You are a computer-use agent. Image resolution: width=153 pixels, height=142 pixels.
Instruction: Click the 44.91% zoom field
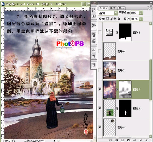[5, 141]
